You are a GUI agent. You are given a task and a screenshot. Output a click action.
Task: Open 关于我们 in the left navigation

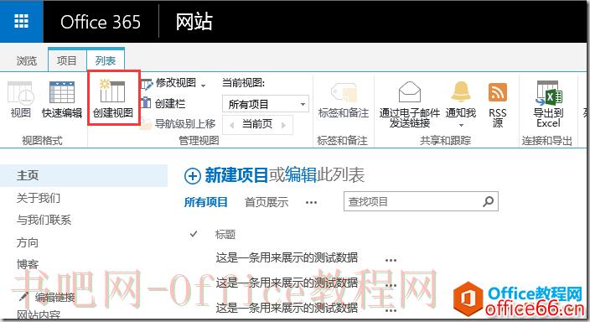[x=39, y=198]
